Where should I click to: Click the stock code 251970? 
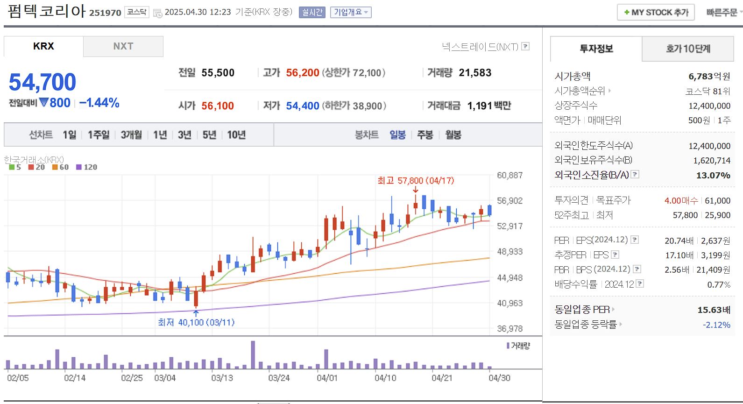[x=105, y=13]
